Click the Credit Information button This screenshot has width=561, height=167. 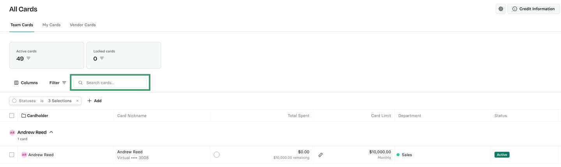point(533,9)
